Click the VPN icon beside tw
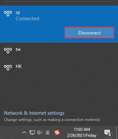This screenshot has height=139, width=118. (8, 50)
